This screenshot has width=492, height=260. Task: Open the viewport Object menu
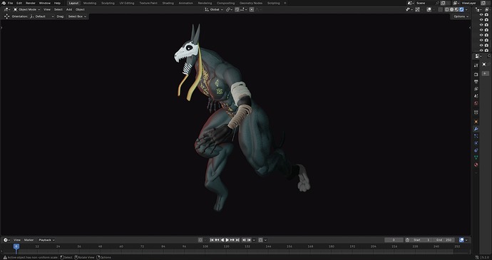[80, 9]
